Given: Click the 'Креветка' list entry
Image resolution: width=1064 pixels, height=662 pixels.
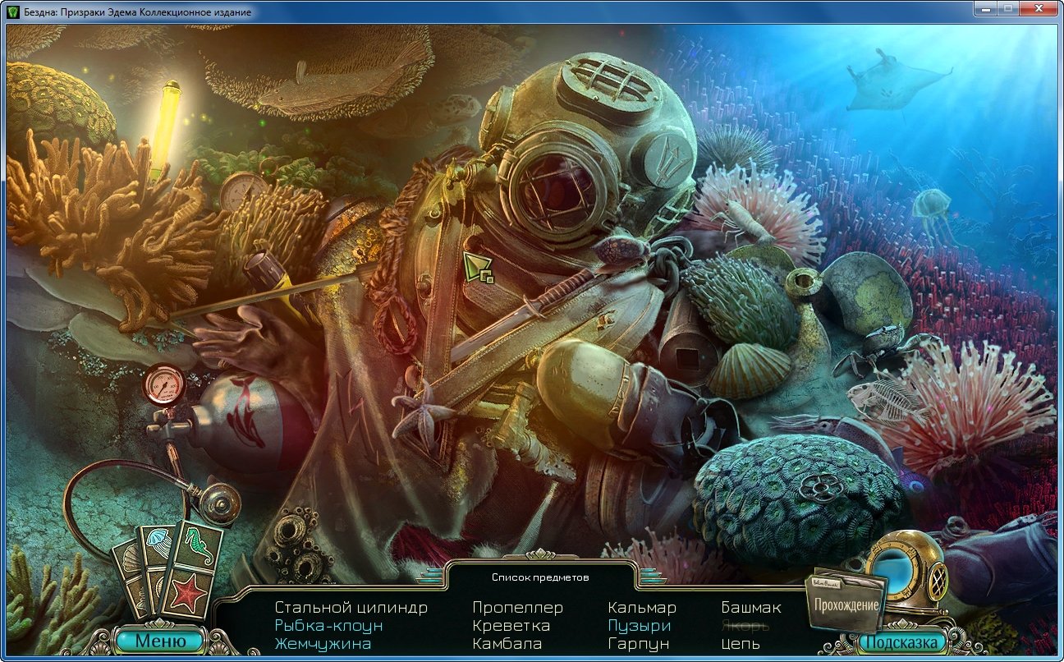Looking at the screenshot, I should pos(511,626).
